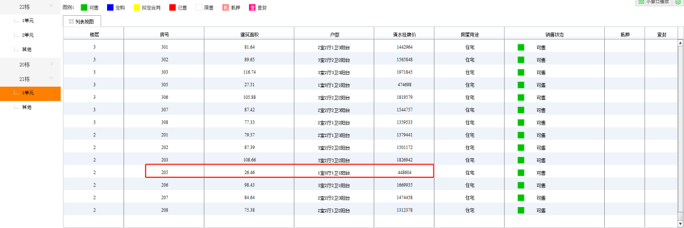Screen dimensions: 684x228
Task: Click the price value 1669935
Action: point(404,186)
